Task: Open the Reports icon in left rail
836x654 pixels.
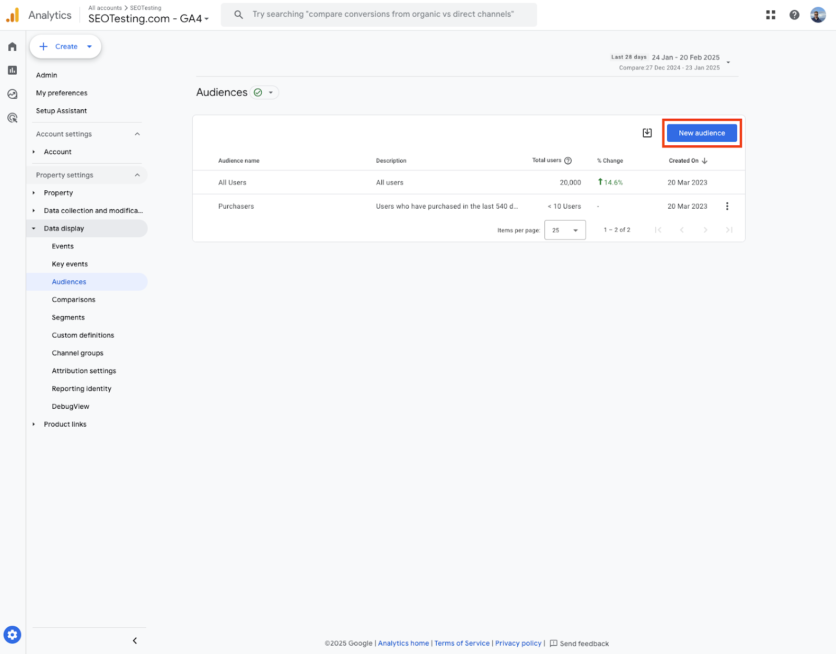Action: (13, 71)
